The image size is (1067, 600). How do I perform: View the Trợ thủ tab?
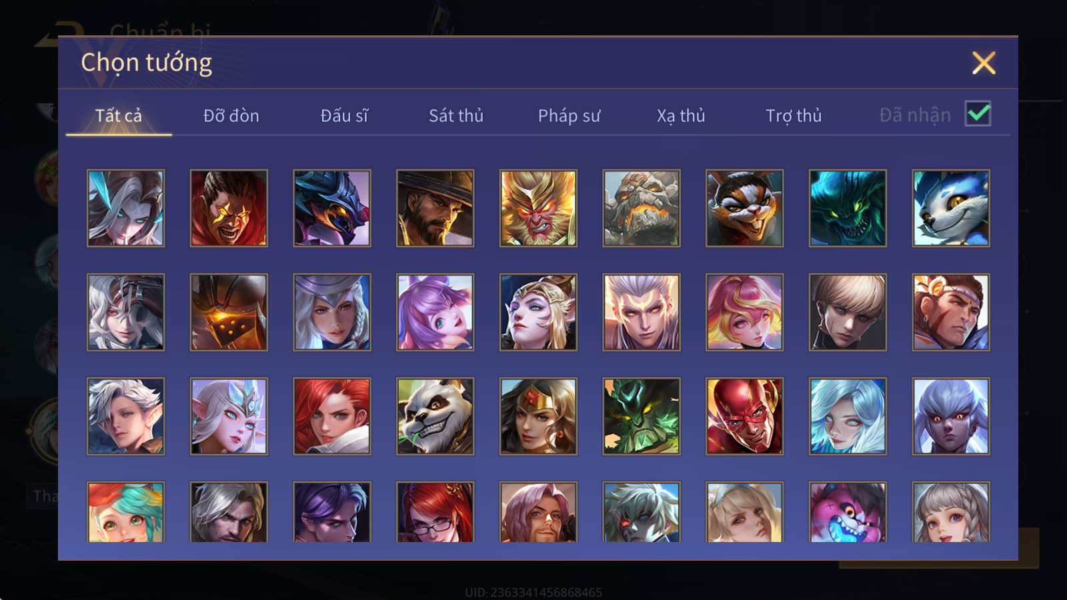(x=794, y=116)
